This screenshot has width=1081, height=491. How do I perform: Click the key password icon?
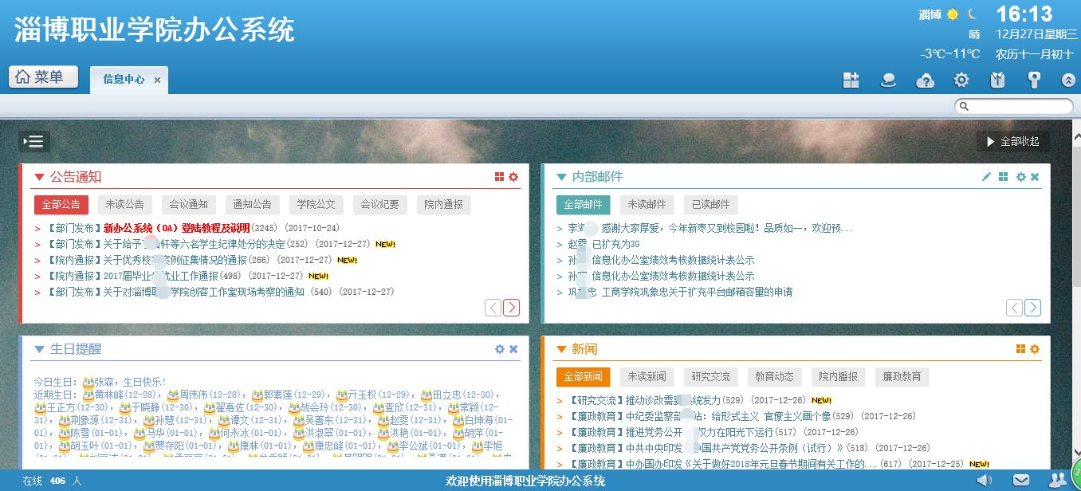(1034, 80)
